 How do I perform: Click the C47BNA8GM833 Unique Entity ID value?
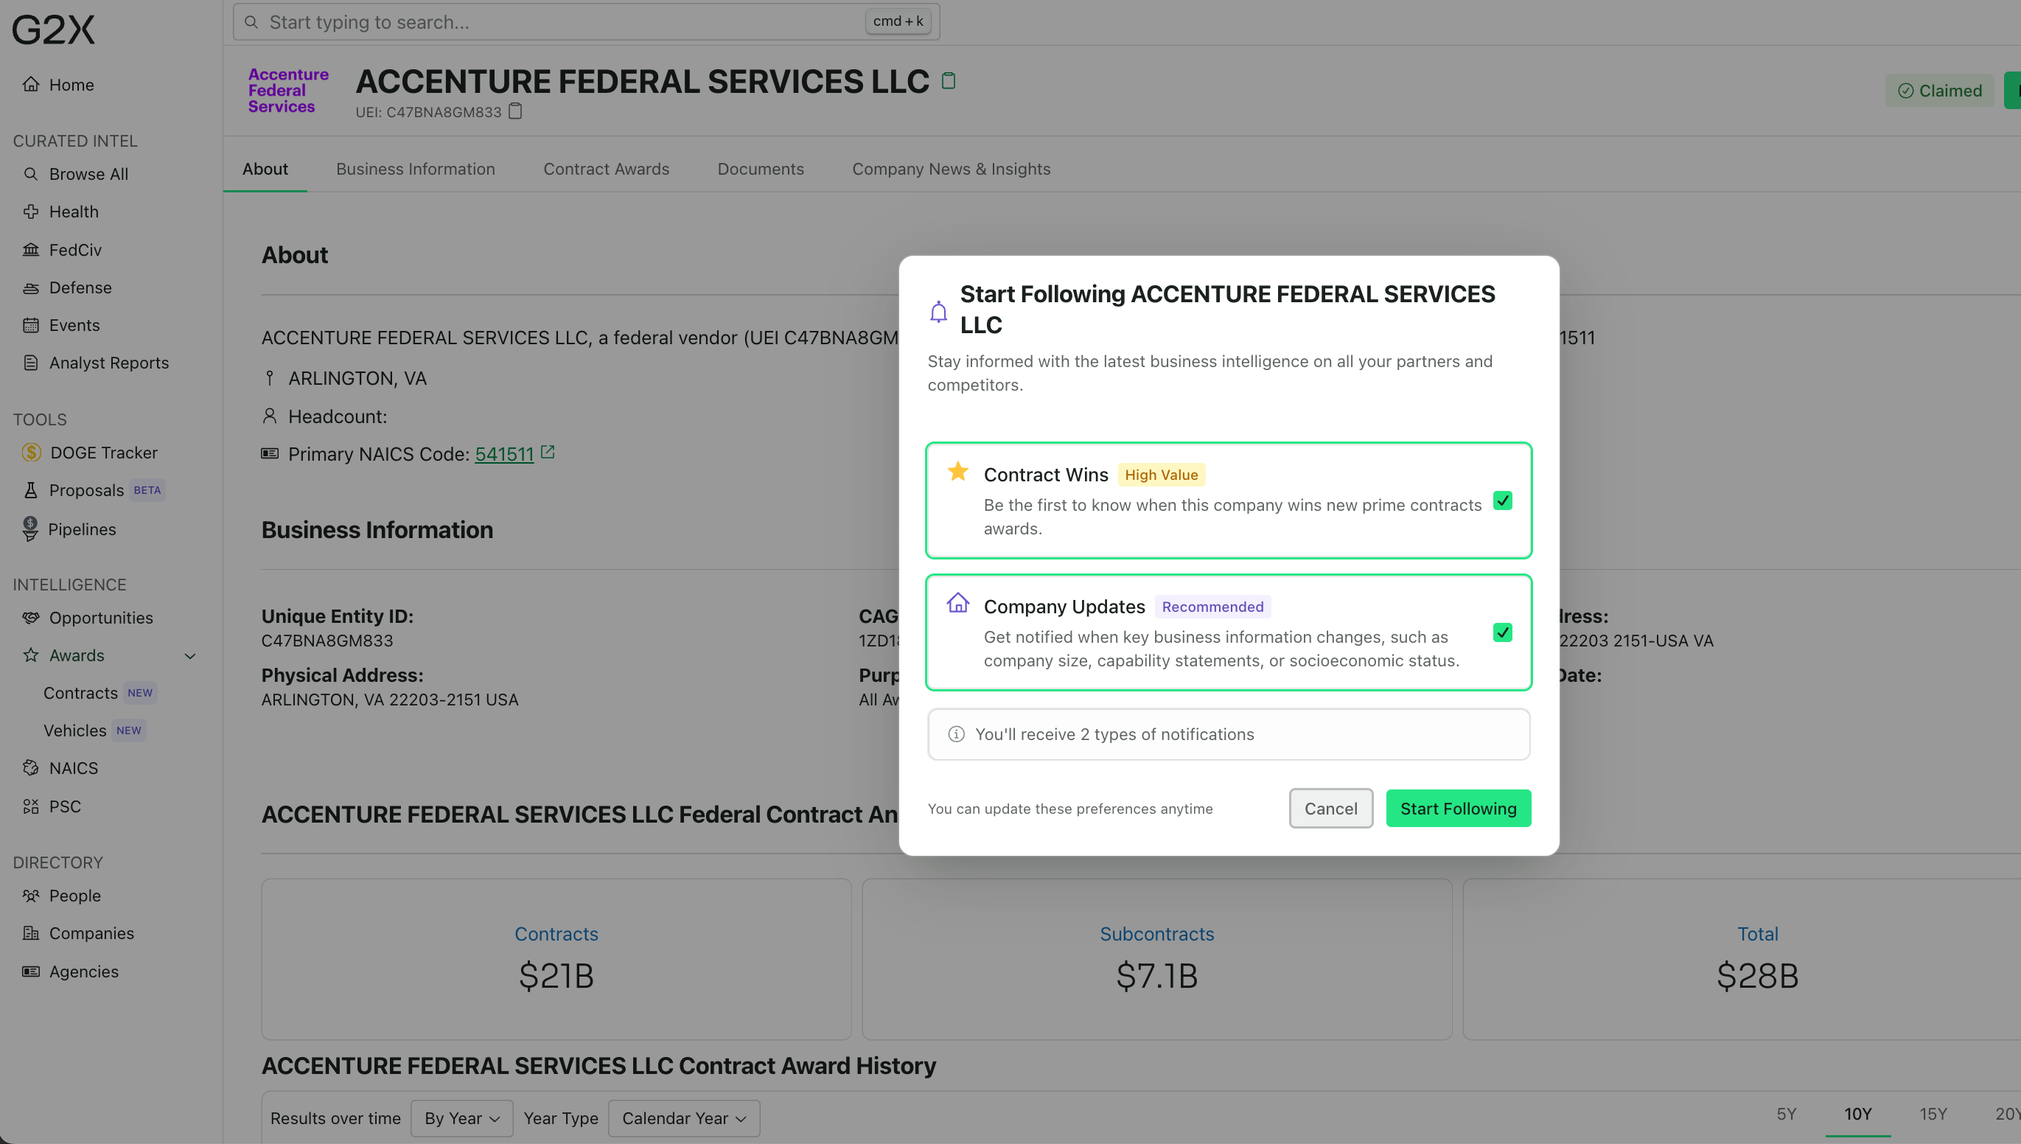point(327,641)
